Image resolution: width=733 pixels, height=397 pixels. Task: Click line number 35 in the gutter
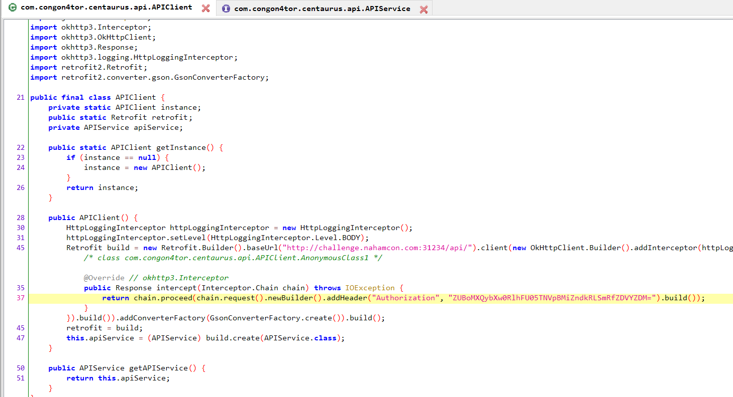20,288
